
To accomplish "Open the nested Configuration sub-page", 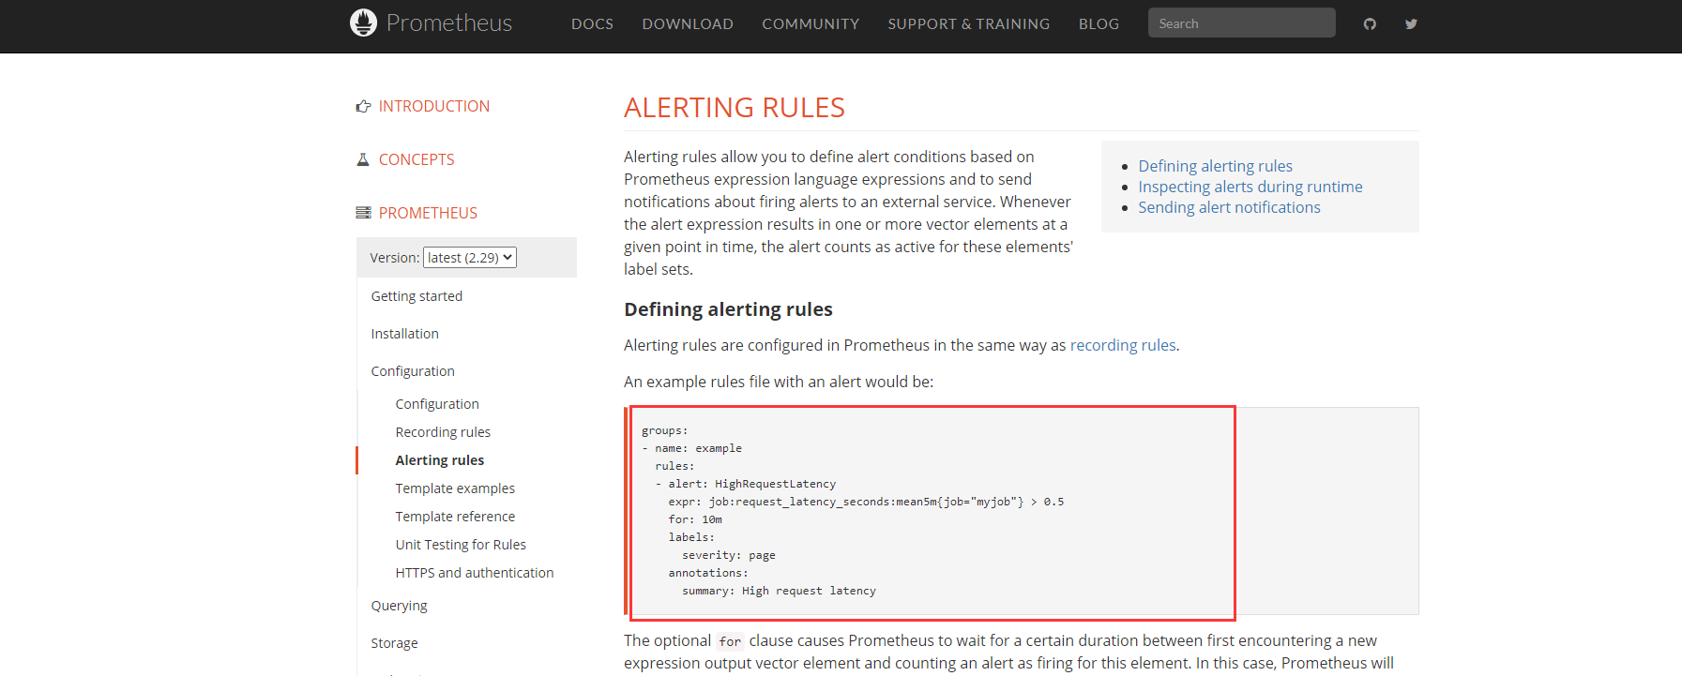I will [x=437, y=404].
